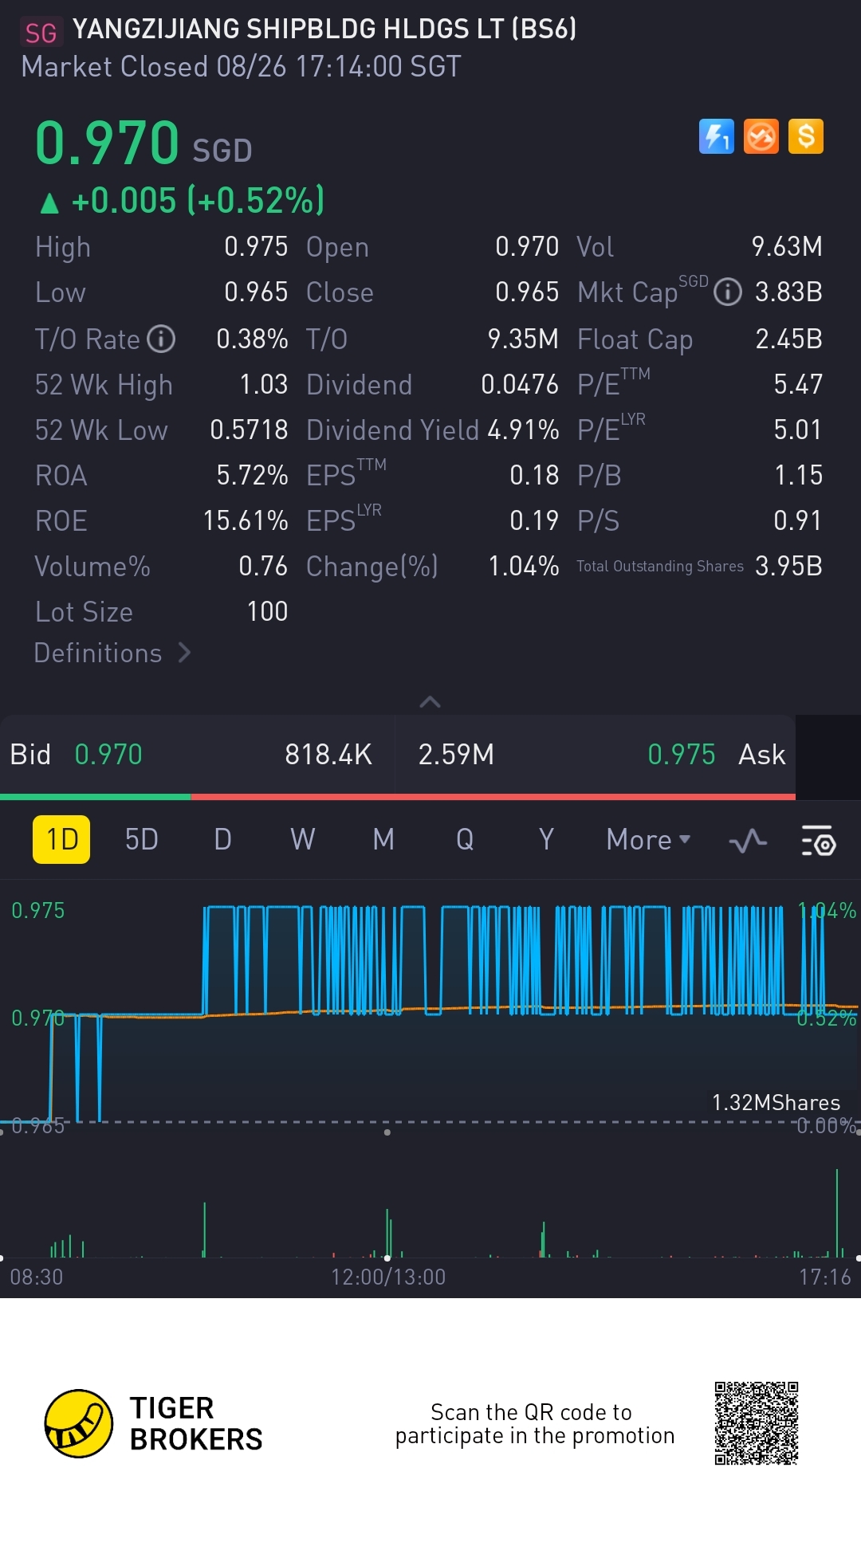861x1550 pixels.
Task: Tap the Ask 0.975 price
Action: tap(681, 755)
